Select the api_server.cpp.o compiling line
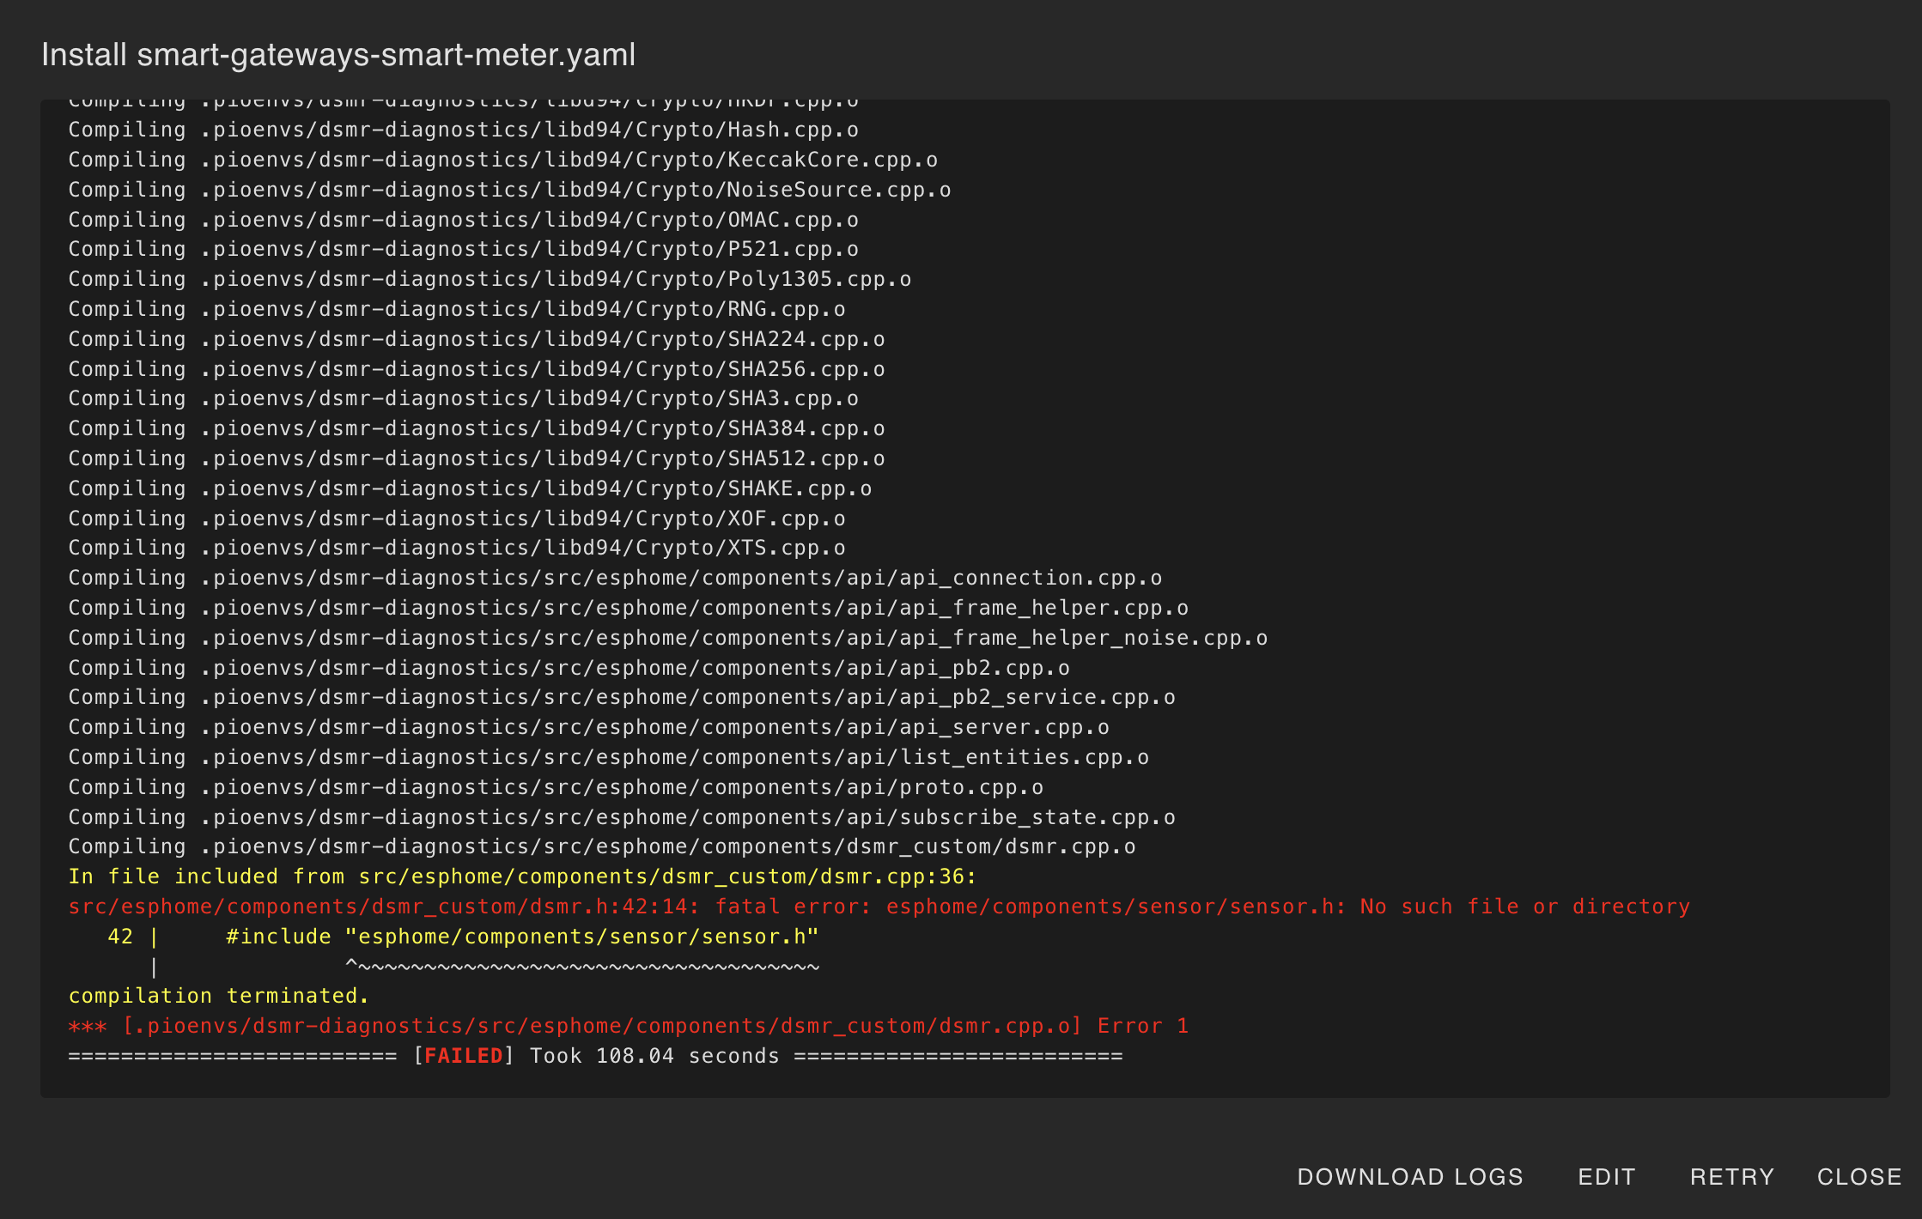 click(x=587, y=726)
